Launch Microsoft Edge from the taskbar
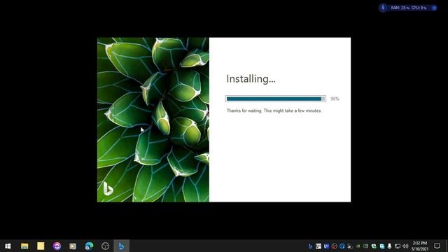Image resolution: width=448 pixels, height=252 pixels. 89,246
